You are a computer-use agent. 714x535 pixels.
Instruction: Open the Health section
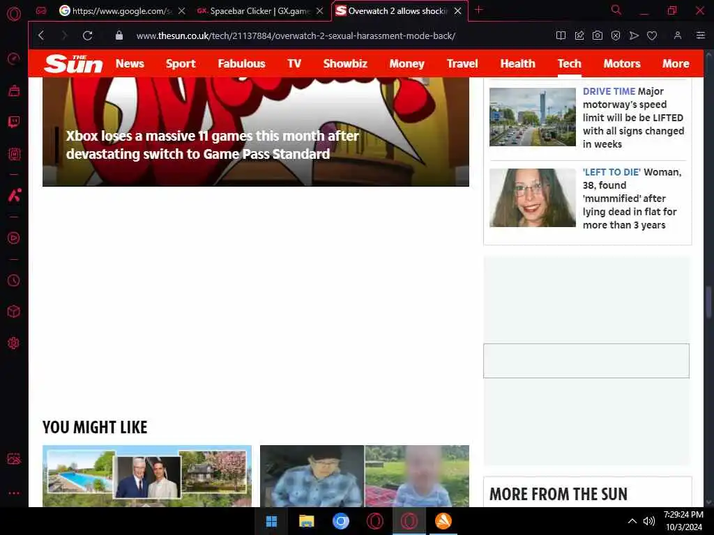[518, 63]
